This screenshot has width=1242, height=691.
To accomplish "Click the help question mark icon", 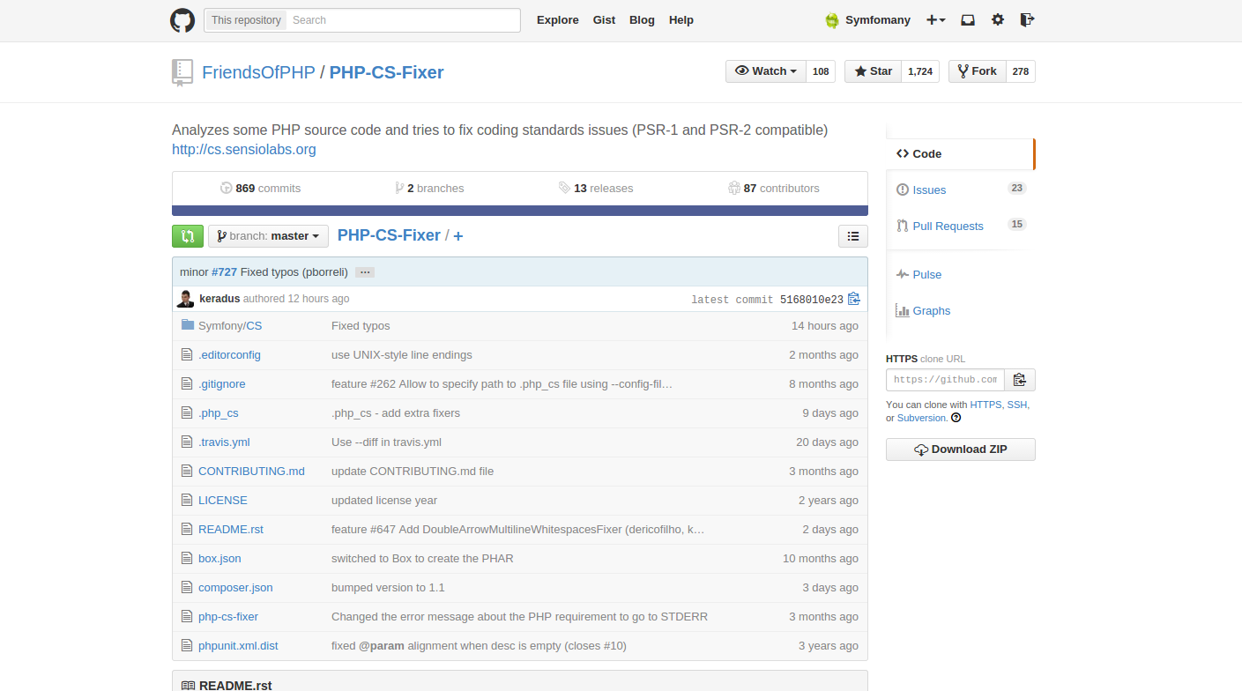I will tap(956, 418).
